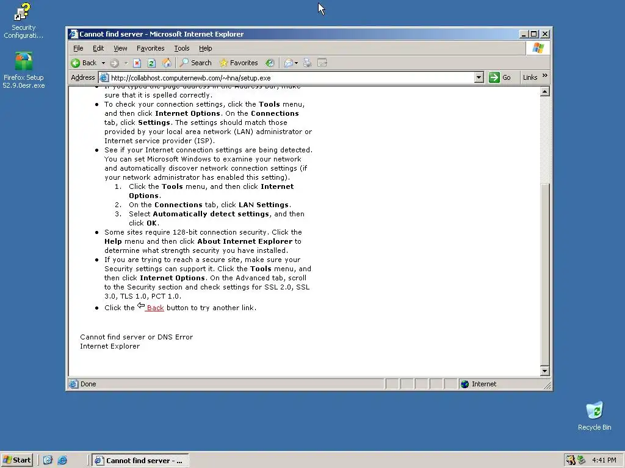Screen dimensions: 625x468
Task: Minimize the Internet Explorer window
Action: pyautogui.click(x=524, y=34)
